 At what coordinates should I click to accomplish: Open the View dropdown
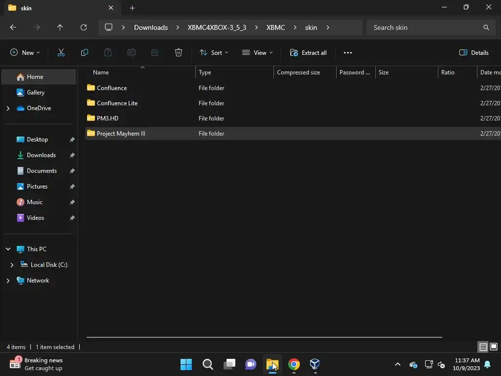click(257, 53)
